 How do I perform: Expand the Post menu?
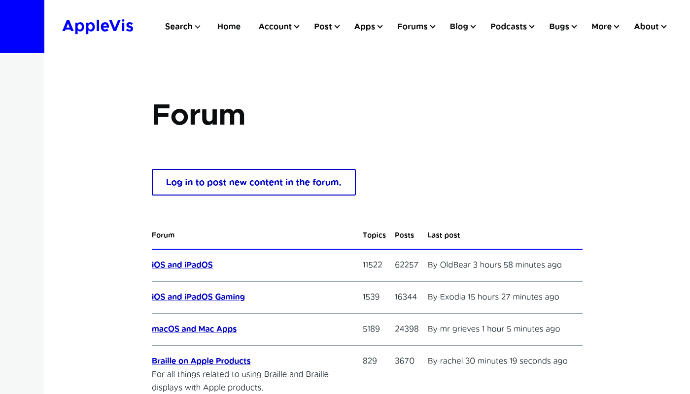pyautogui.click(x=327, y=27)
